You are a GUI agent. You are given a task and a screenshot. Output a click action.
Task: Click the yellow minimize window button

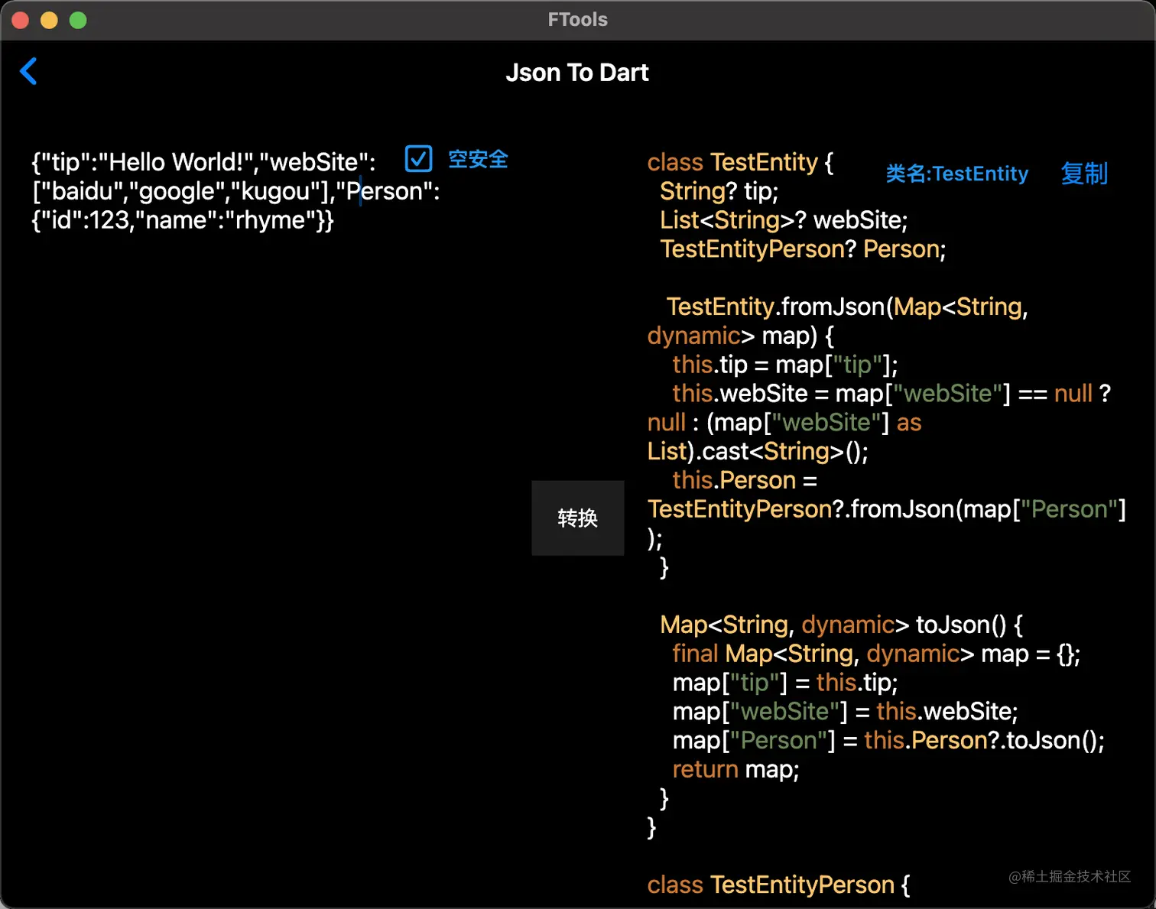click(49, 21)
